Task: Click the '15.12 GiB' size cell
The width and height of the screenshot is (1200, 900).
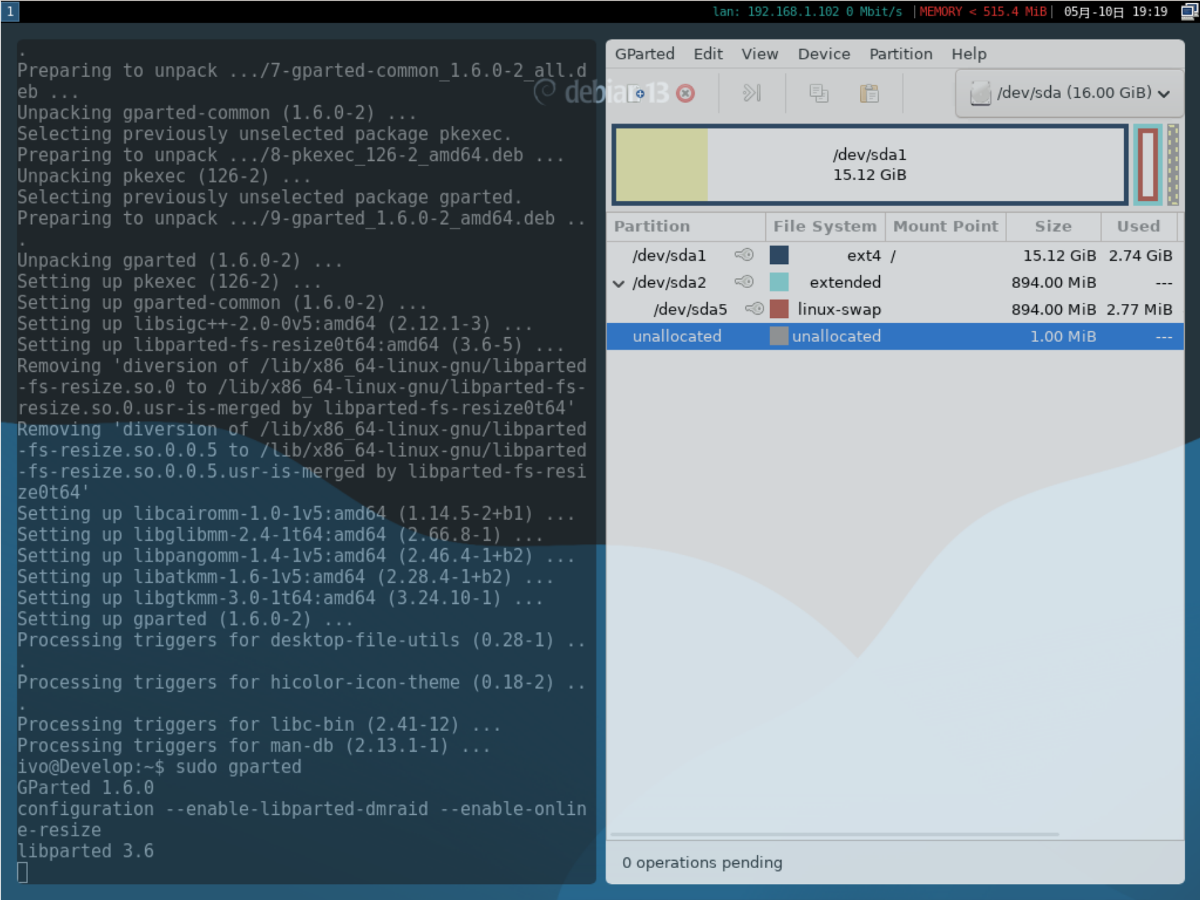Action: click(1059, 255)
